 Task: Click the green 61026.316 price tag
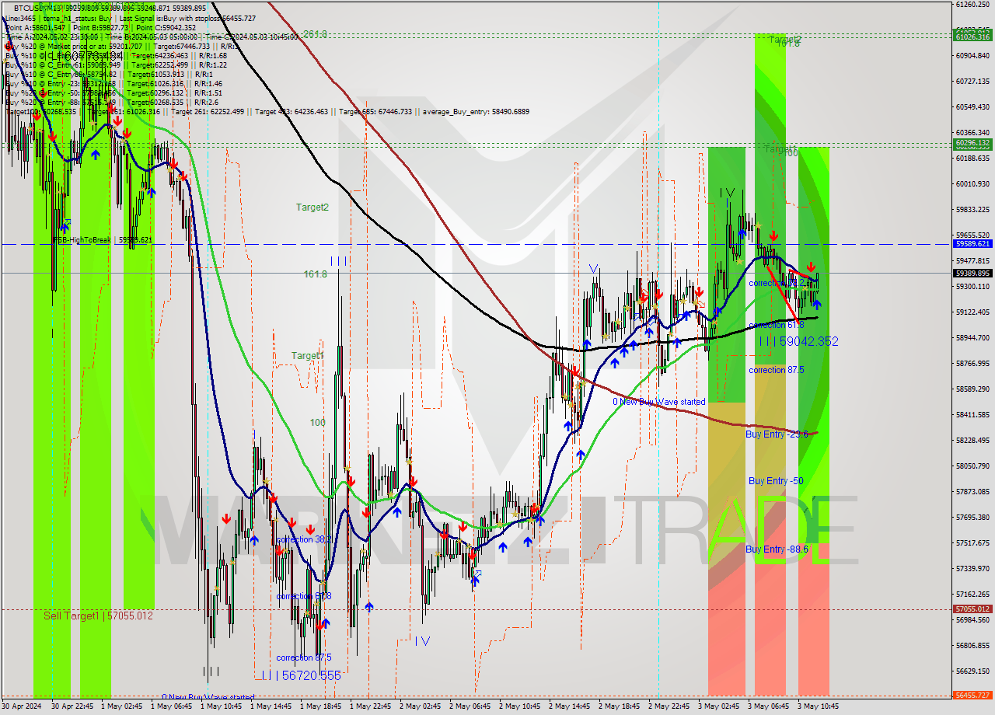(x=972, y=37)
